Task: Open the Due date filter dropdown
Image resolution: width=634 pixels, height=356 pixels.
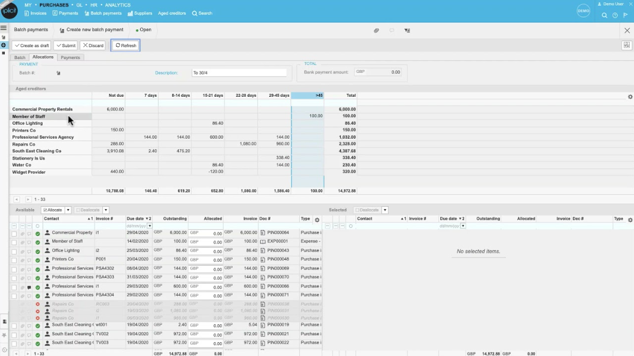Action: (149, 225)
